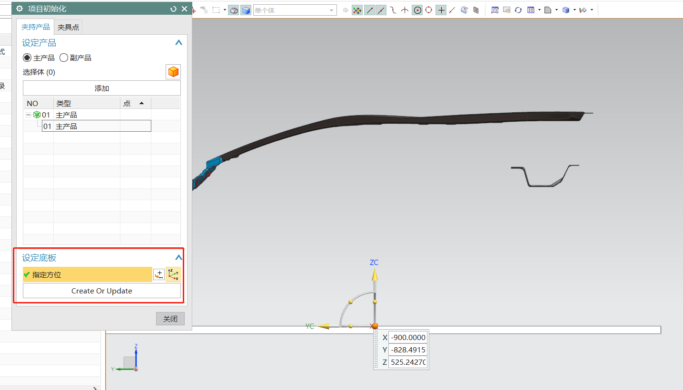The height and width of the screenshot is (390, 683).
Task: Click the Z coordinate input field
Action: coord(408,362)
